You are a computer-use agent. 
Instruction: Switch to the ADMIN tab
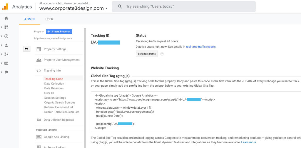coord(29,19)
